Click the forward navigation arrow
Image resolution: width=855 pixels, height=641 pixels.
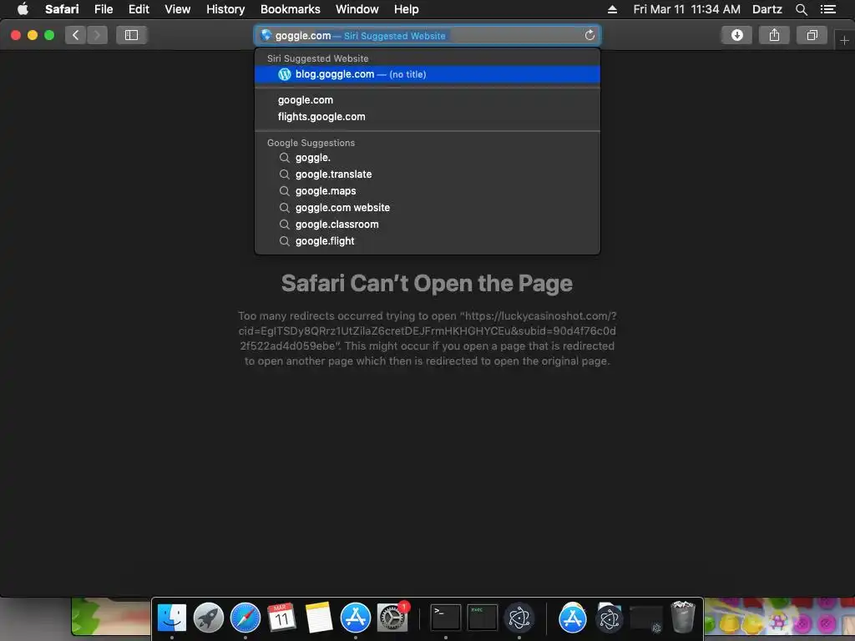pyautogui.click(x=97, y=35)
